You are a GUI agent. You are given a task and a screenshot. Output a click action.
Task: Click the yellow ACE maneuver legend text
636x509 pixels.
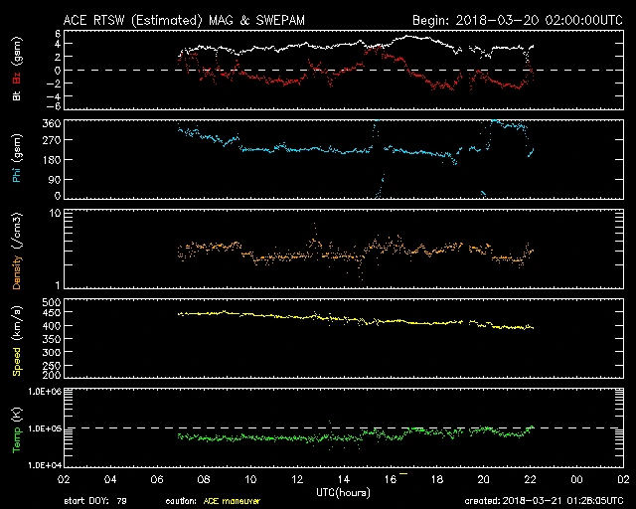coord(231,501)
